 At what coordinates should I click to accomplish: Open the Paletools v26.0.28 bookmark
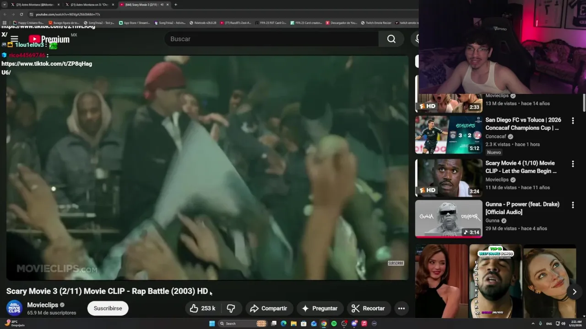pyautogui.click(x=203, y=22)
